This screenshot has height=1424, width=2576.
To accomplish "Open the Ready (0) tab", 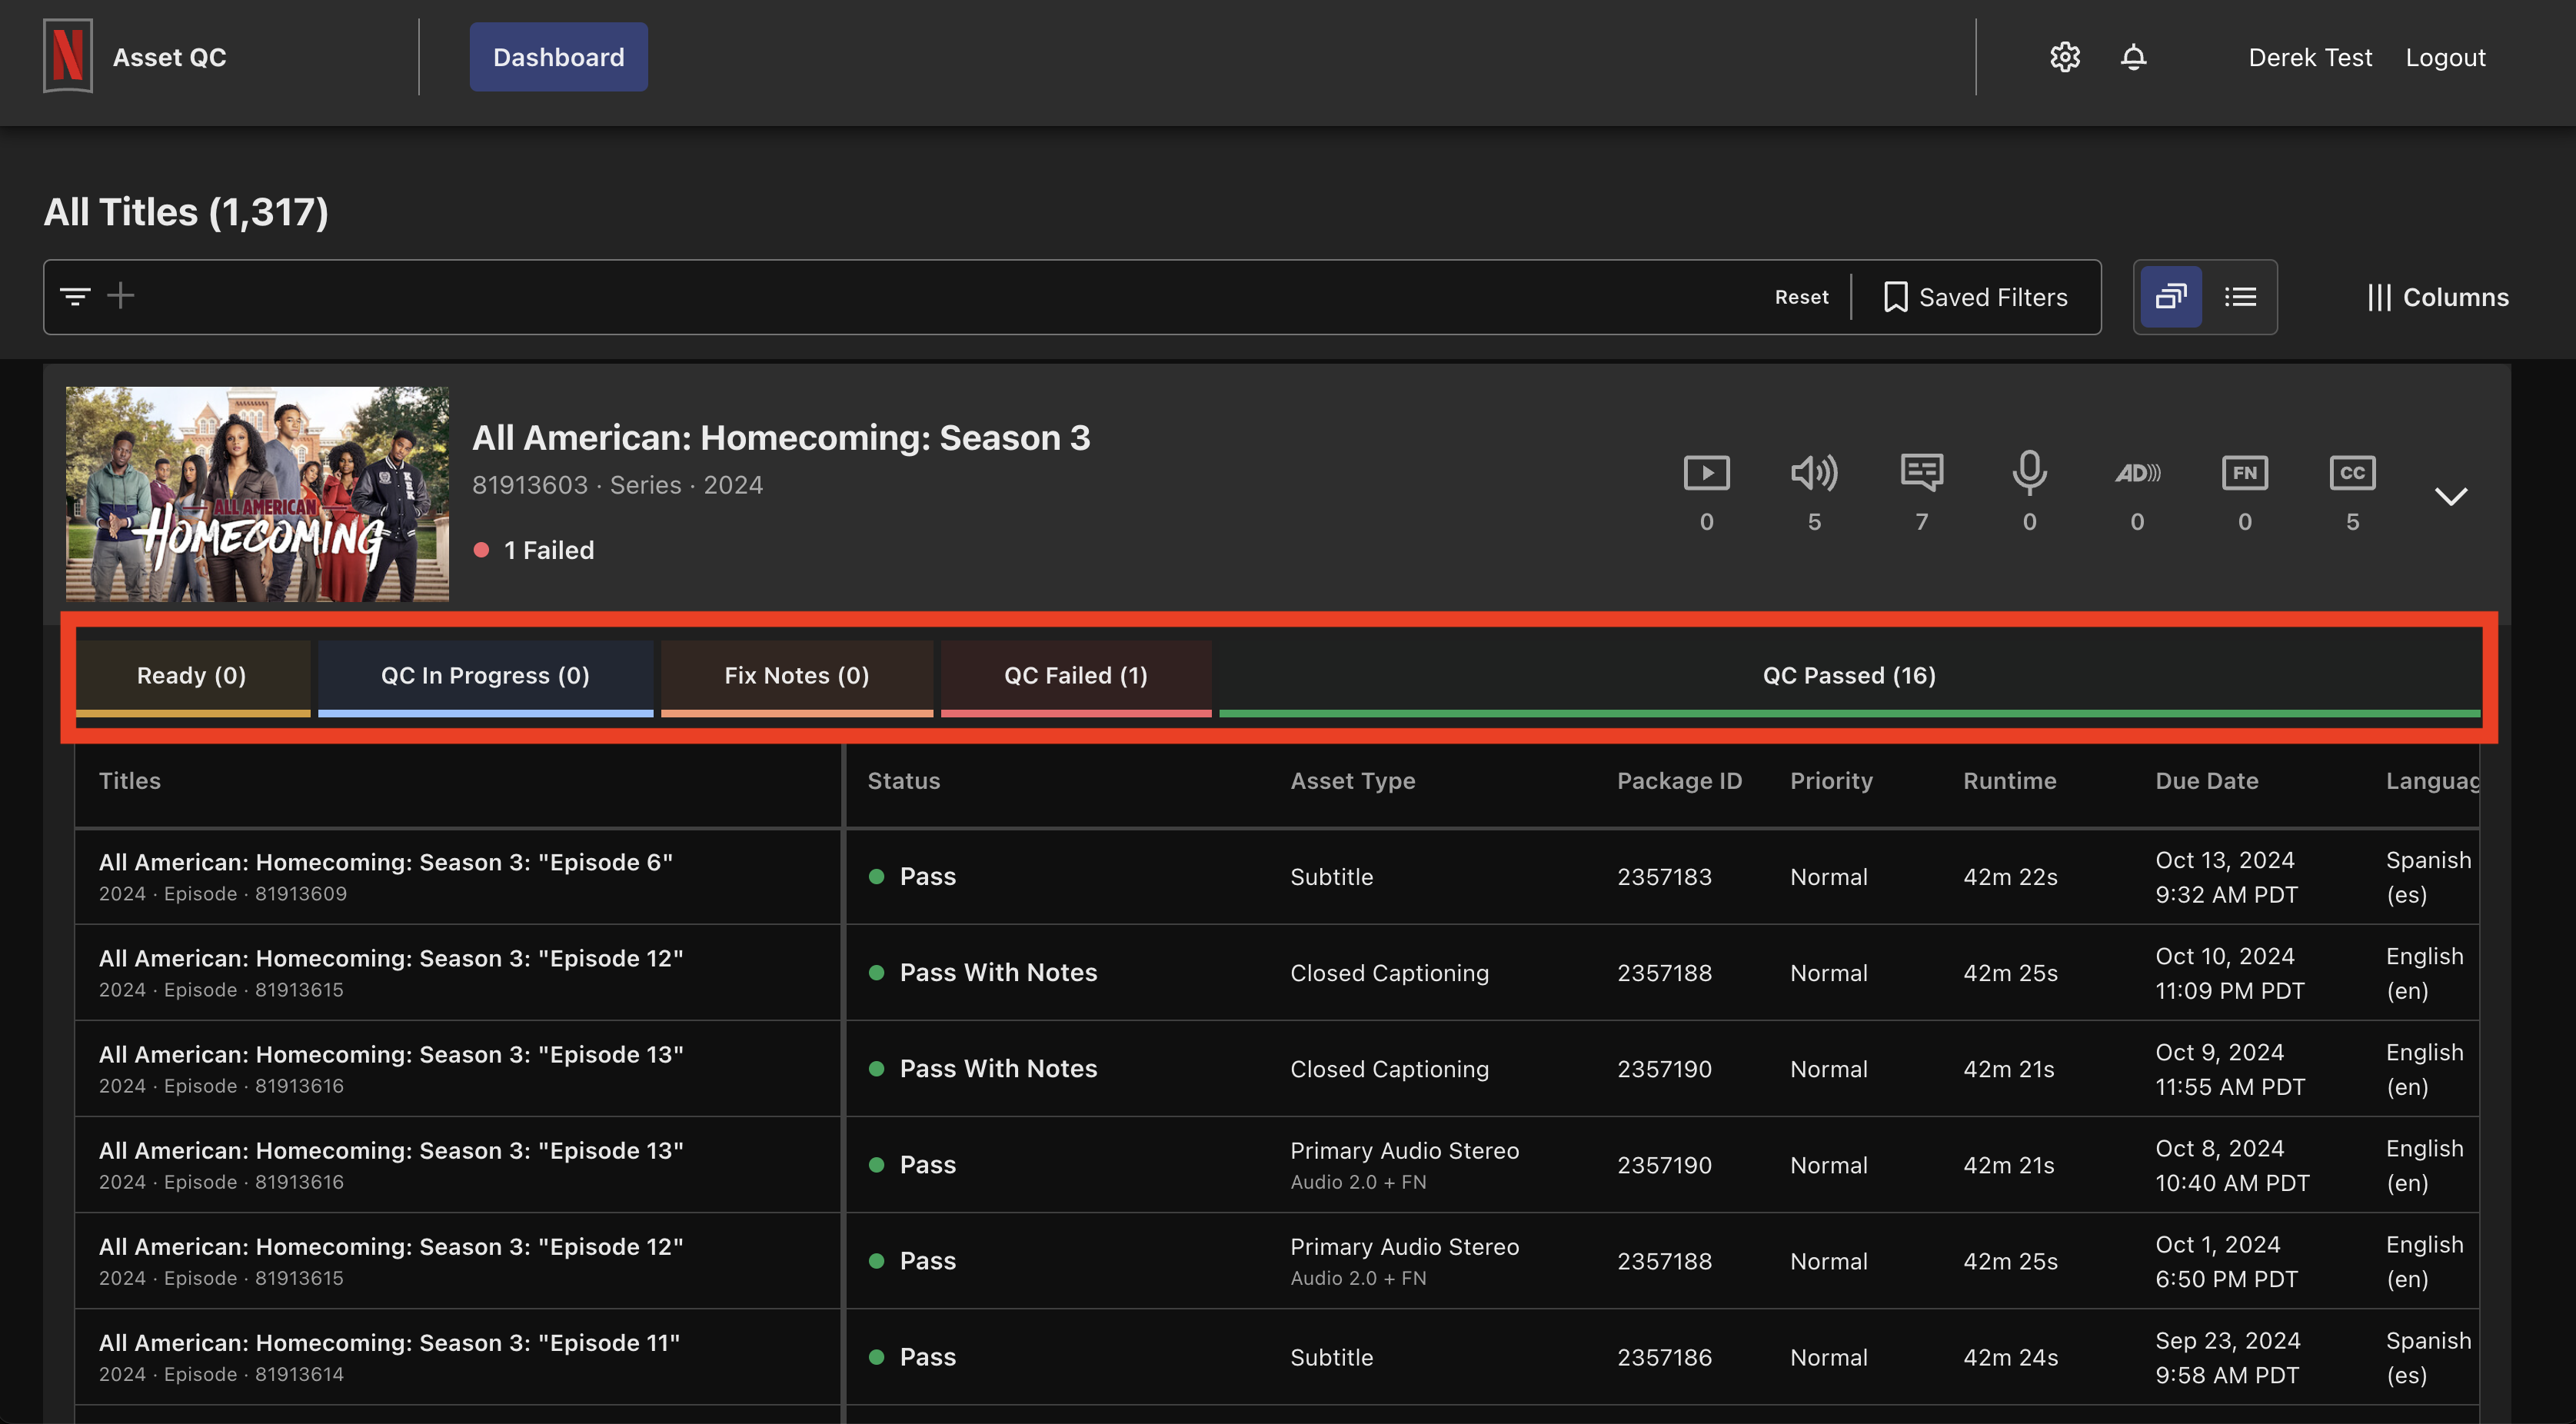I will (192, 678).
